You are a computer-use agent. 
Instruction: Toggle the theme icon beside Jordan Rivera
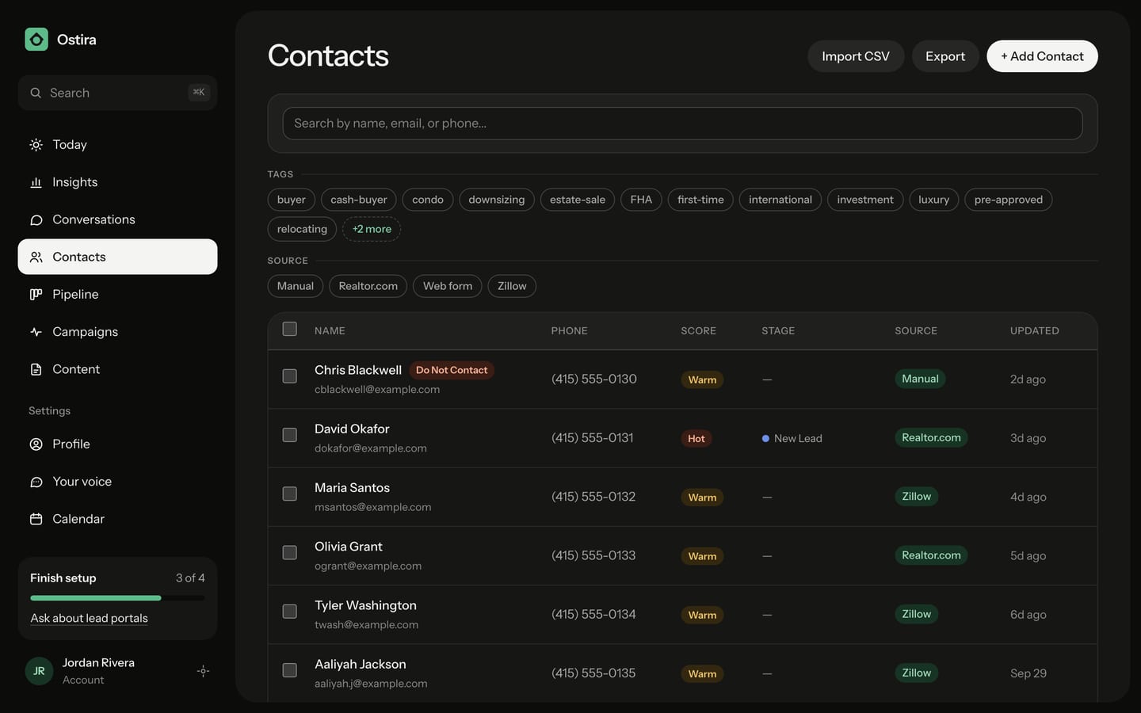tap(203, 671)
